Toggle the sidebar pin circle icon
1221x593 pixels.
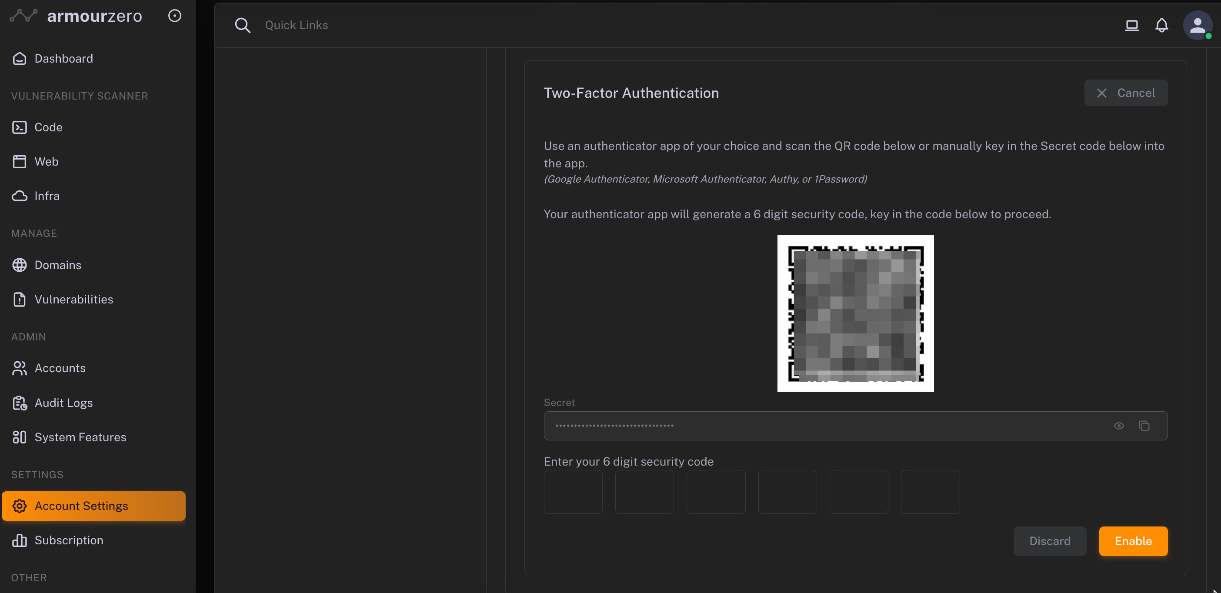click(x=174, y=16)
